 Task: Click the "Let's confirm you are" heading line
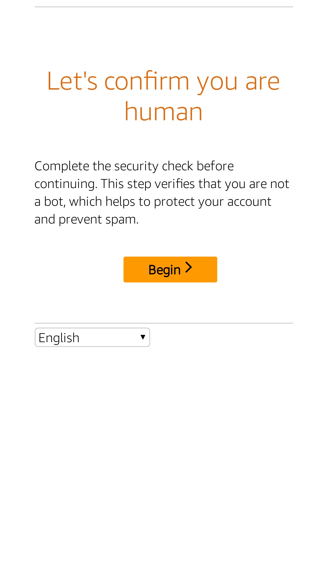(x=163, y=81)
